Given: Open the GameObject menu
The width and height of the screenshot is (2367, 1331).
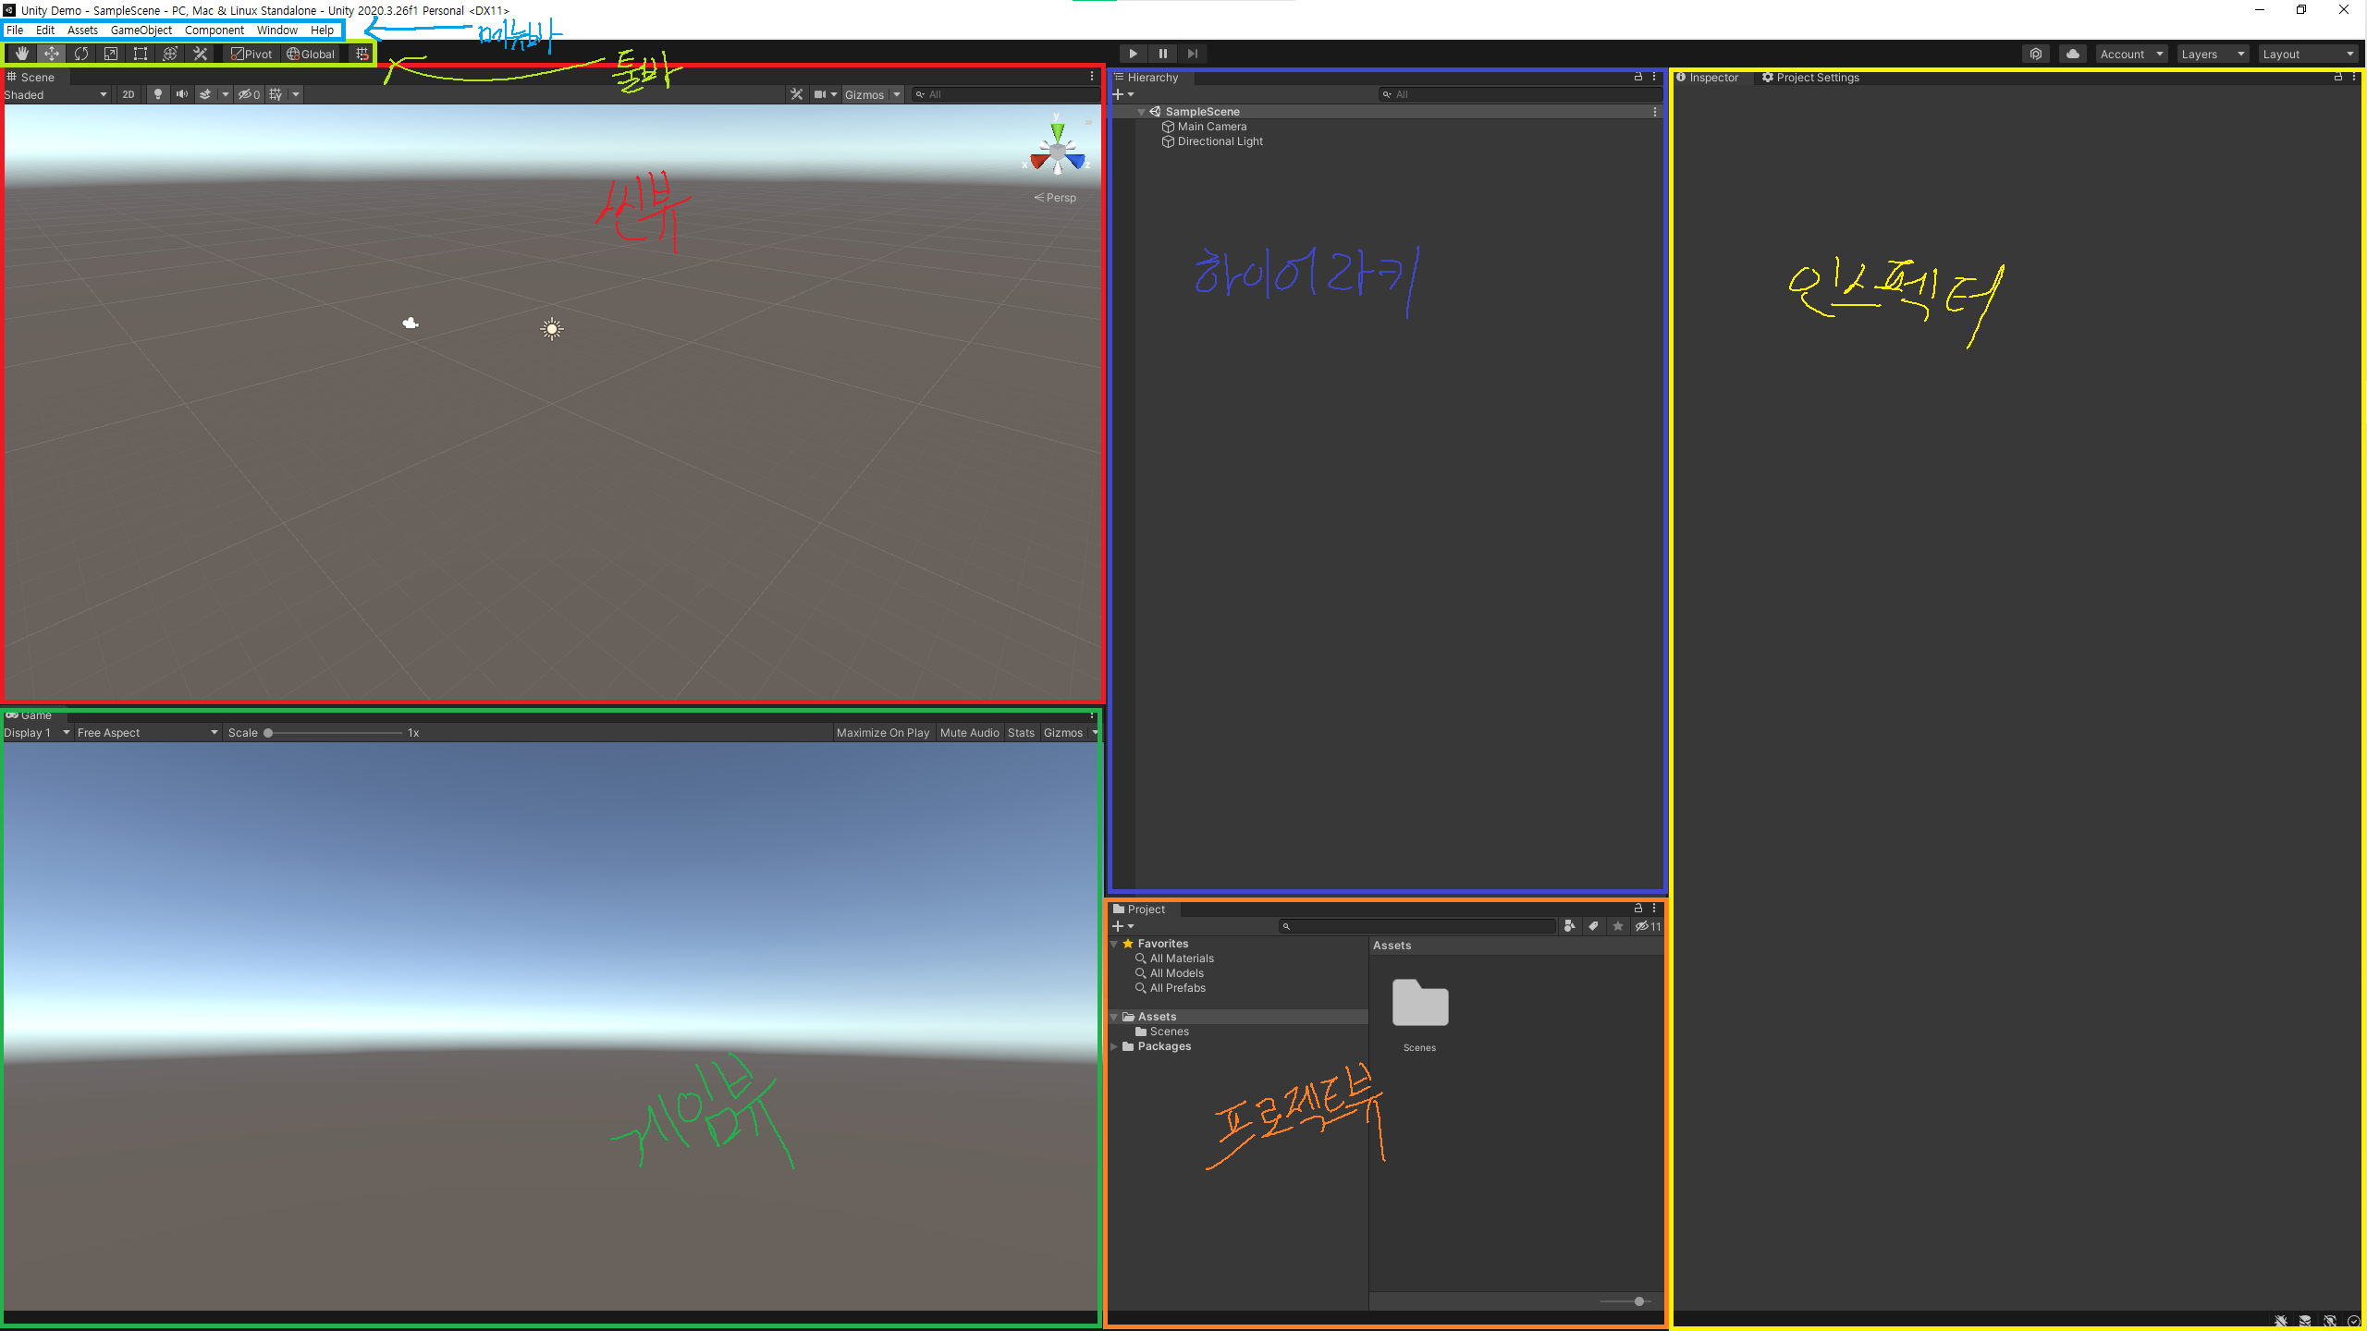Looking at the screenshot, I should pos(141,30).
